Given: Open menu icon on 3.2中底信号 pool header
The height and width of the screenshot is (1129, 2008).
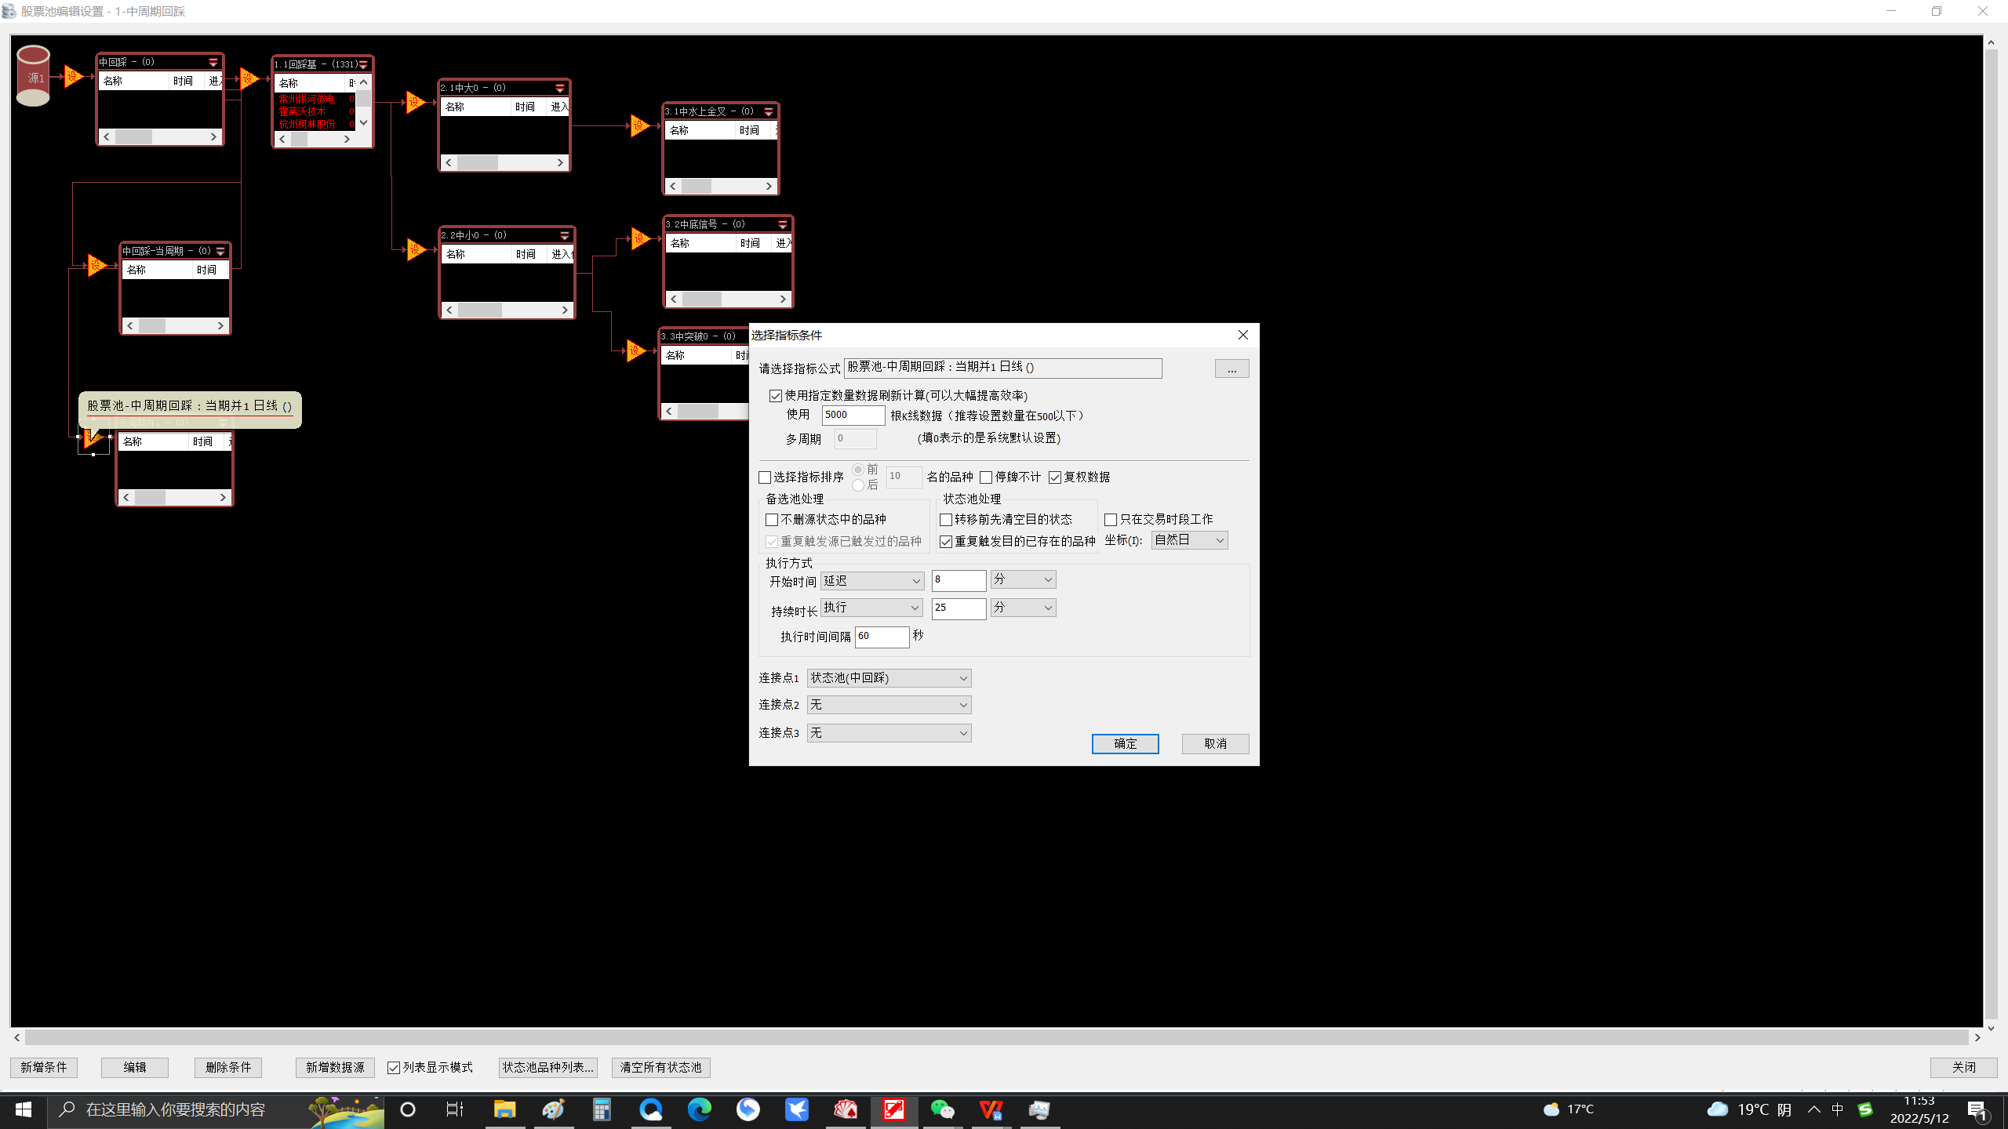Looking at the screenshot, I should 783,224.
